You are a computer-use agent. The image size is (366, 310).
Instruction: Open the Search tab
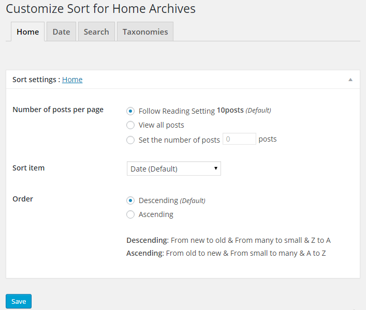click(x=96, y=32)
